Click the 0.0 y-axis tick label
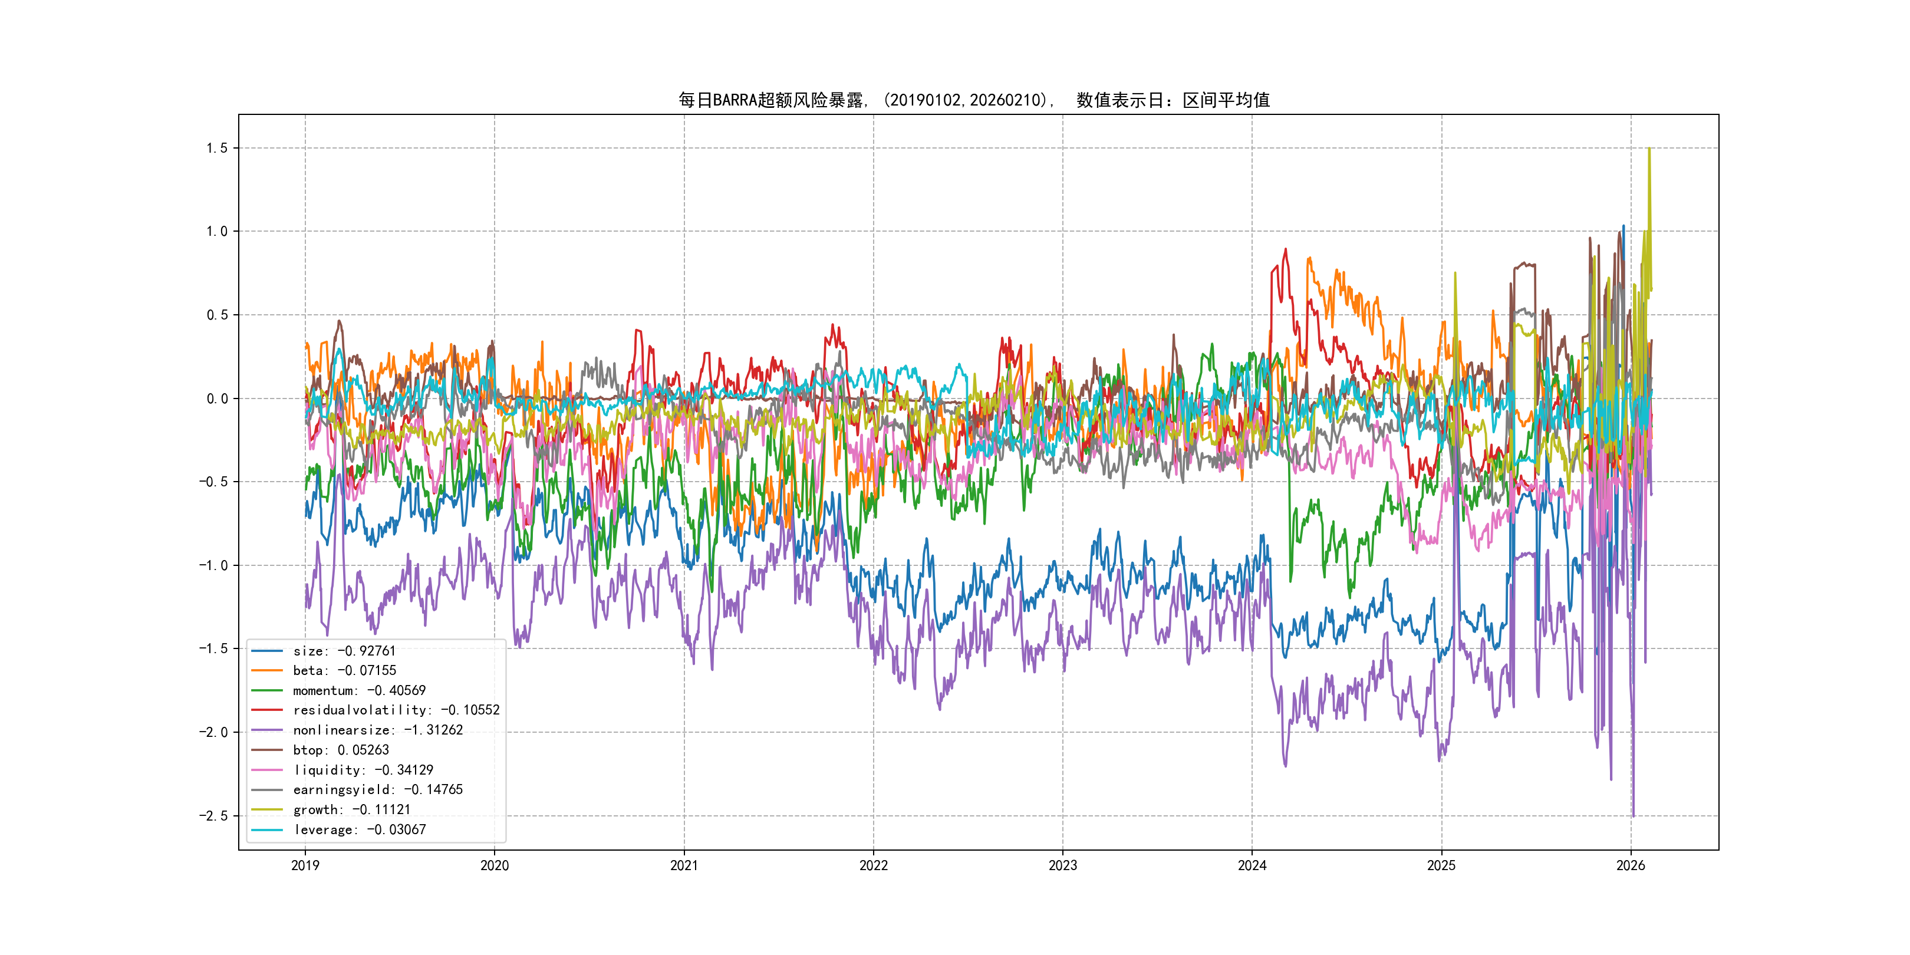This screenshot has height=955, width=1910. [216, 399]
